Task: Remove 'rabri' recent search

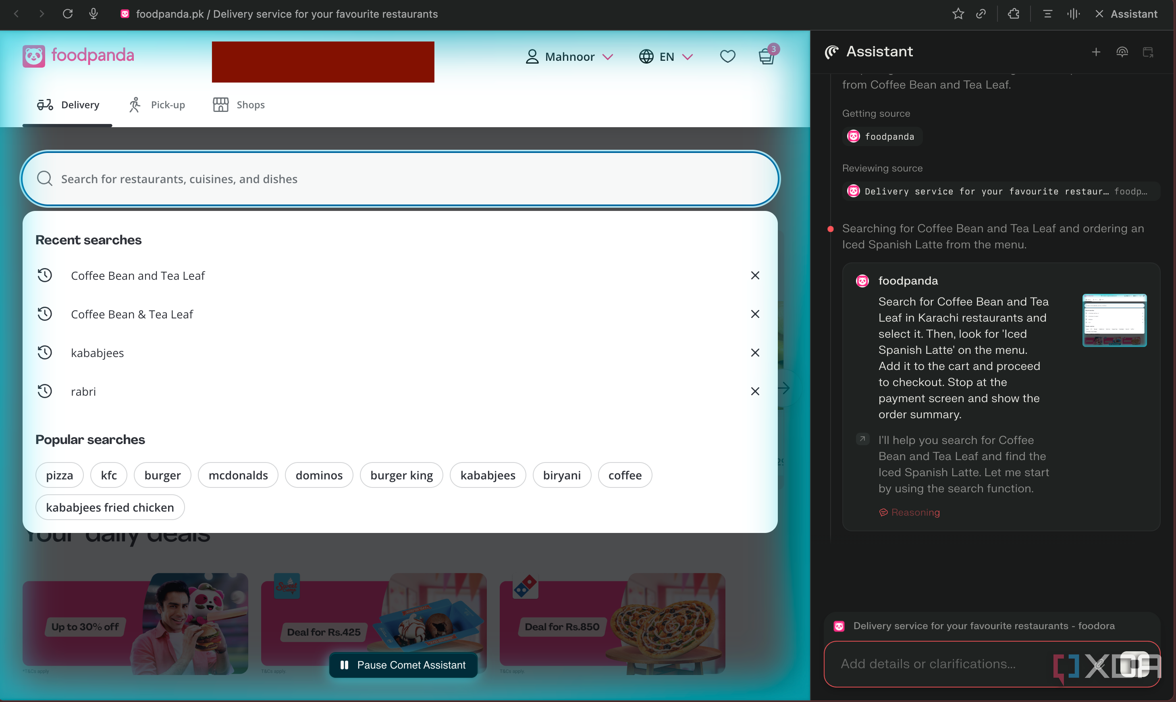Action: click(x=755, y=391)
